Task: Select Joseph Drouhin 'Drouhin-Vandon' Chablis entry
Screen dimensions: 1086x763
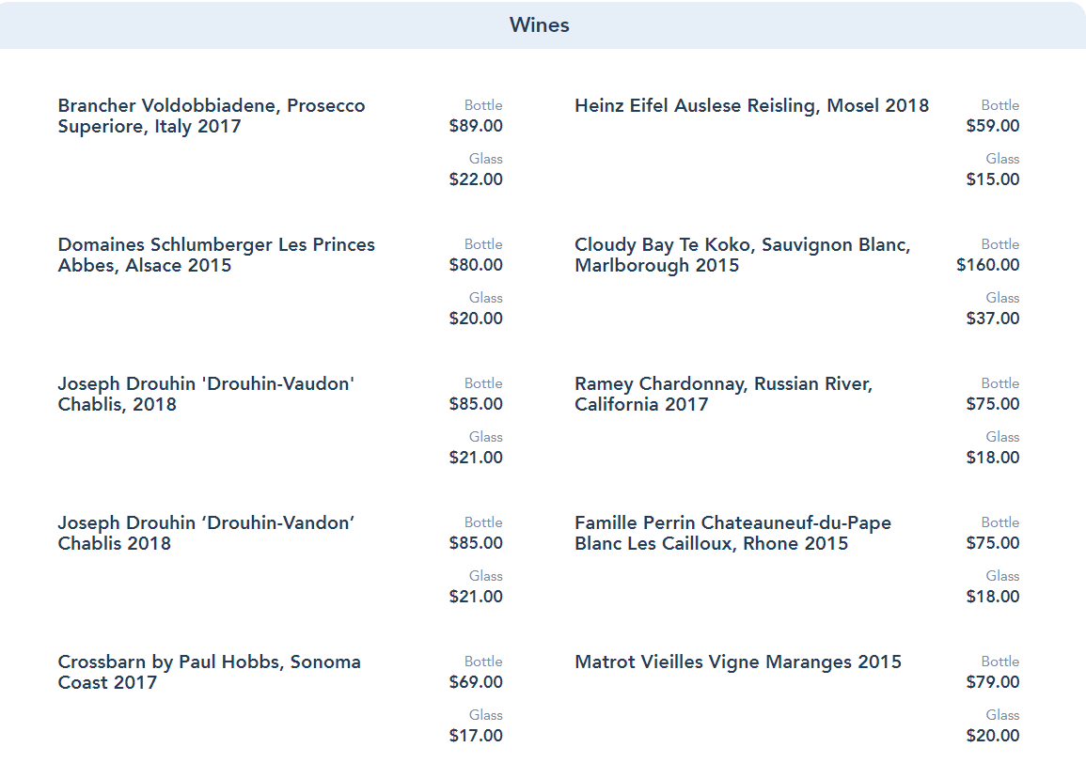Action: tap(206, 533)
